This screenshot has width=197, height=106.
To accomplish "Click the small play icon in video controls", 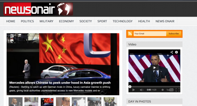I will click(133, 90).
